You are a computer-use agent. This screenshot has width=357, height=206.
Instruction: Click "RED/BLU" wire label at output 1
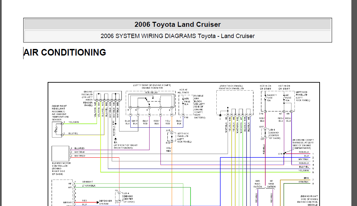304,152
